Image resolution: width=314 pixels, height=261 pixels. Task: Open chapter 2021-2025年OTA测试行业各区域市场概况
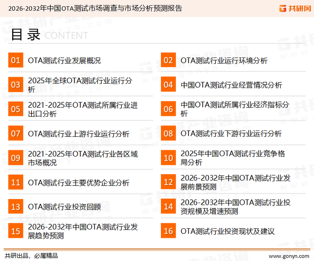(83, 158)
